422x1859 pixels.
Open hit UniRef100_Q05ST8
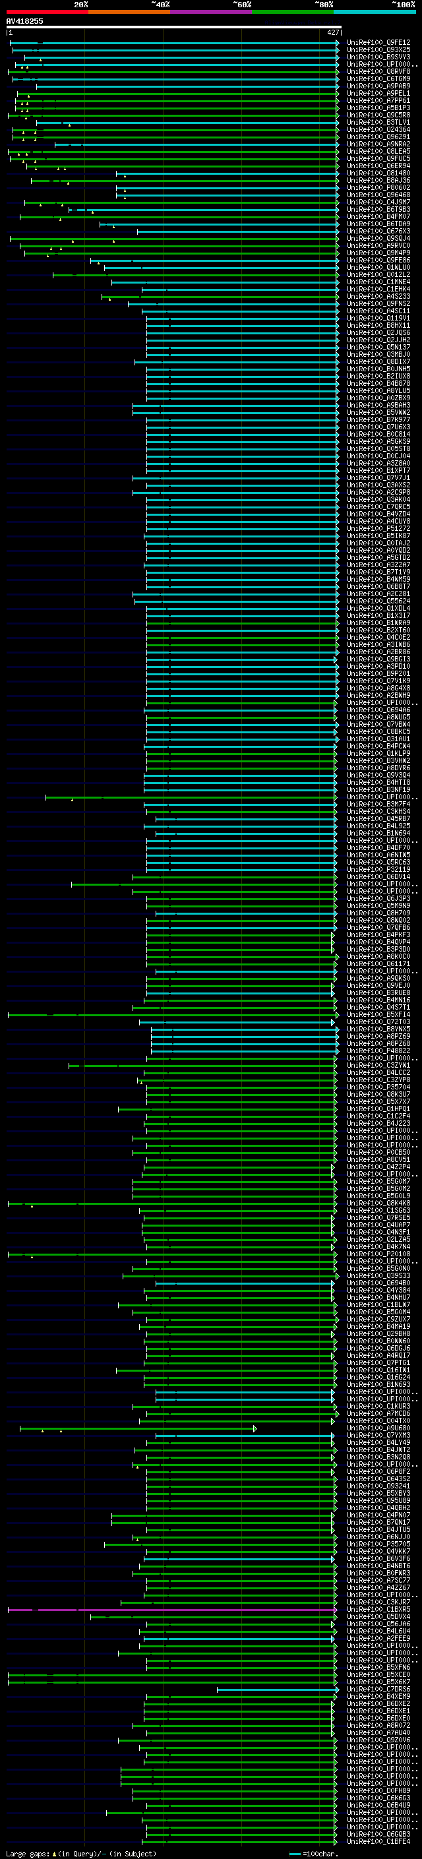pos(378,449)
